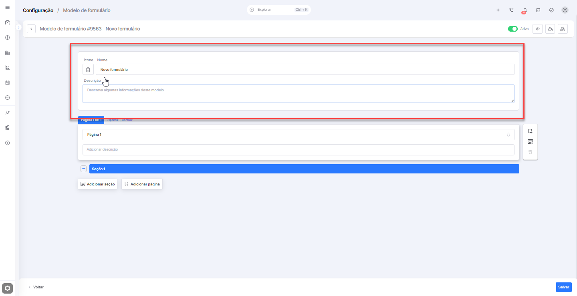Click the Explorar search box

[279, 10]
